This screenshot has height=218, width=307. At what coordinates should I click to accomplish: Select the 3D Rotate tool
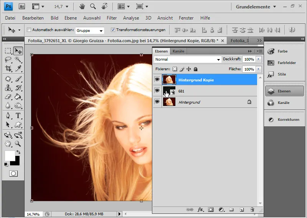tap(8, 135)
